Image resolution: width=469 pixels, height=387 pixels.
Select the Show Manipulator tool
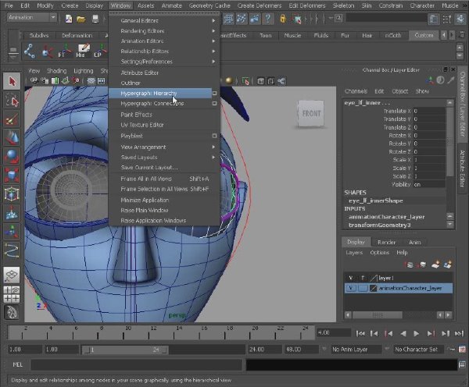[12, 232]
